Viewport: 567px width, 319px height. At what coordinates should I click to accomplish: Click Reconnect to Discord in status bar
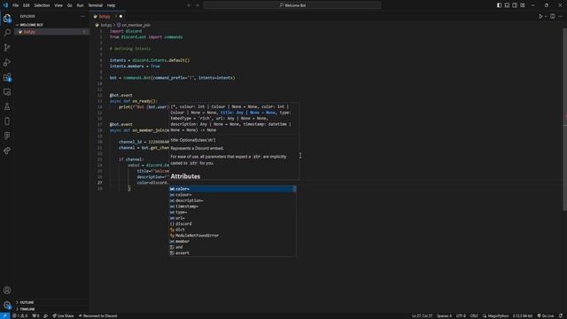pos(97,315)
